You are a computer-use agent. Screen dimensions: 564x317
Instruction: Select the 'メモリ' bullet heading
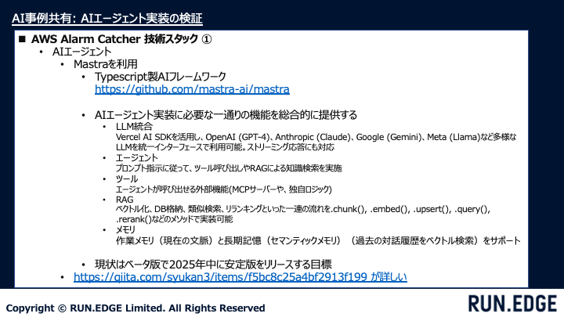(x=125, y=229)
